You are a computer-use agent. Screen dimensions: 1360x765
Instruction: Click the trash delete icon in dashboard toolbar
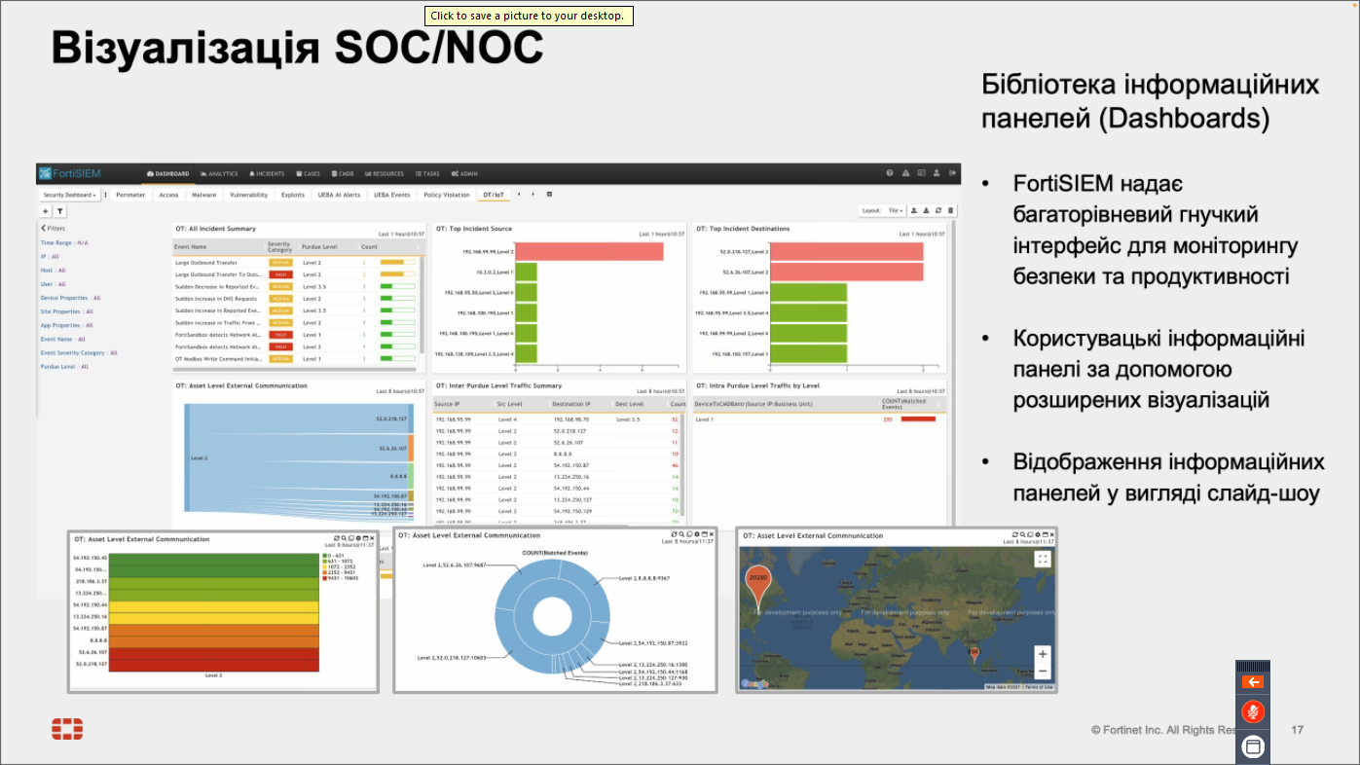coord(951,210)
